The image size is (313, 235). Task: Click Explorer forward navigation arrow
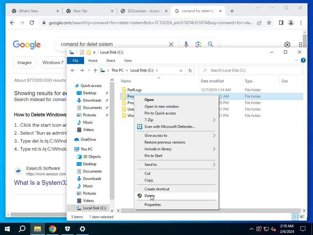82,70
